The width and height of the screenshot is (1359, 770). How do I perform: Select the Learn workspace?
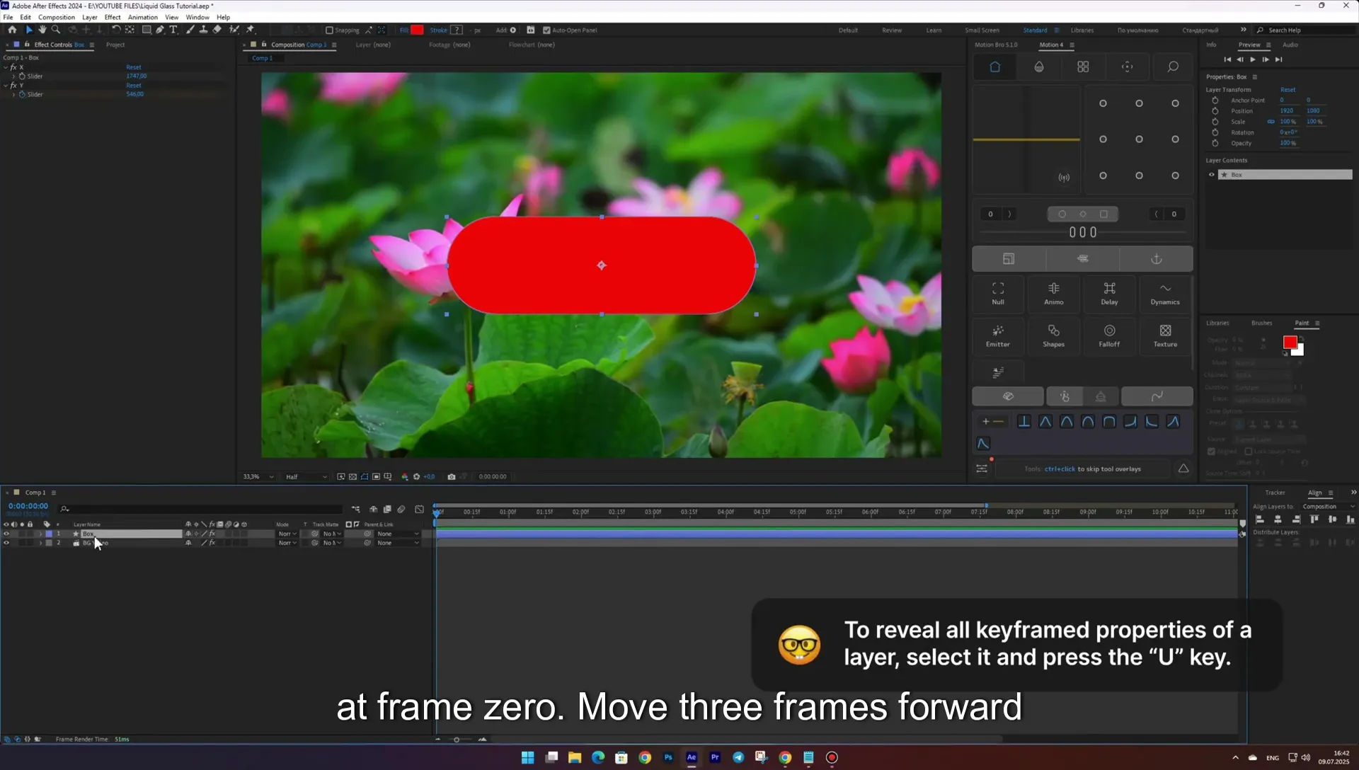934,30
